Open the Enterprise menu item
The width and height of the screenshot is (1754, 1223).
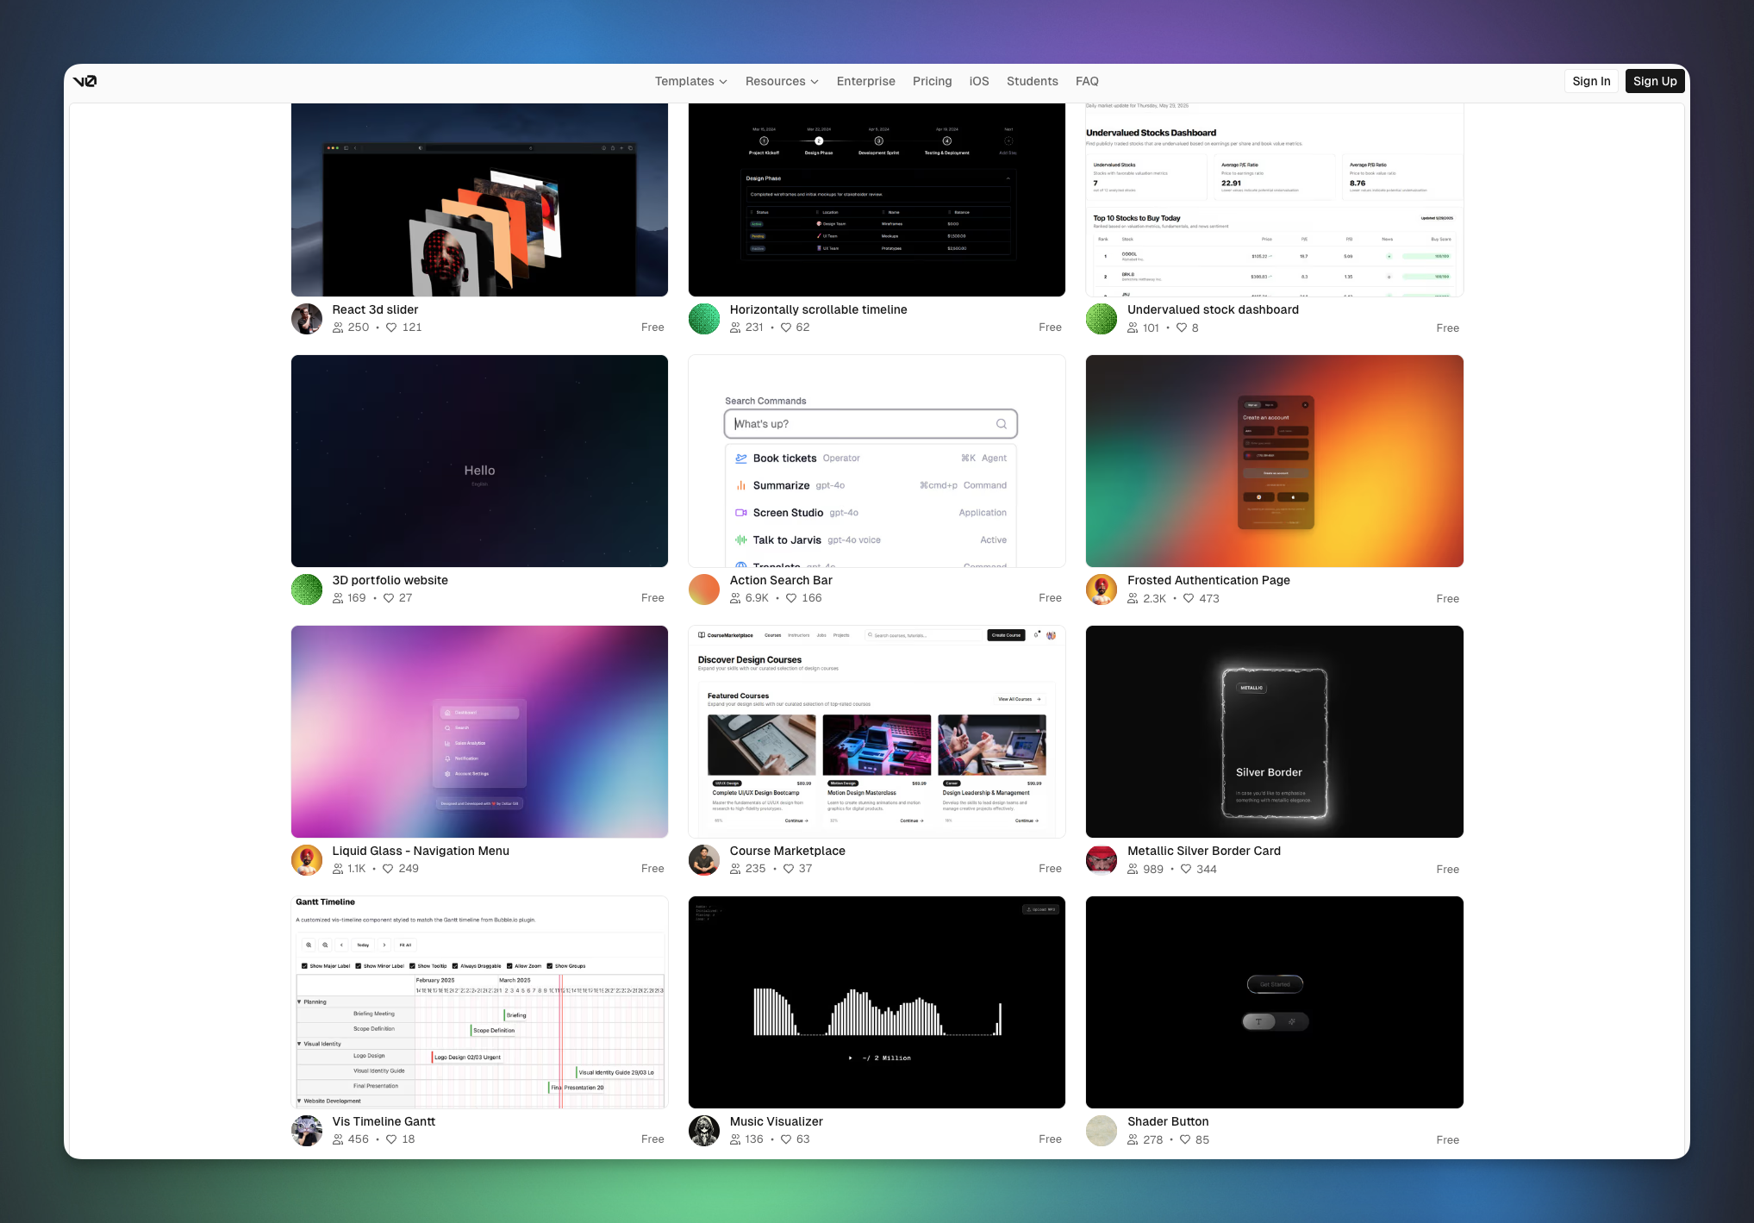[x=865, y=81]
